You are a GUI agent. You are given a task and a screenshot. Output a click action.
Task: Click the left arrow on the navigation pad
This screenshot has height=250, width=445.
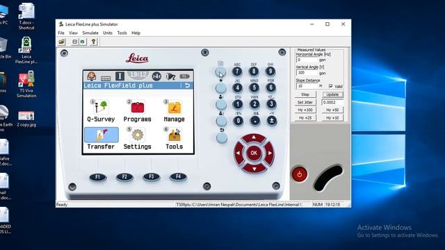(238, 153)
